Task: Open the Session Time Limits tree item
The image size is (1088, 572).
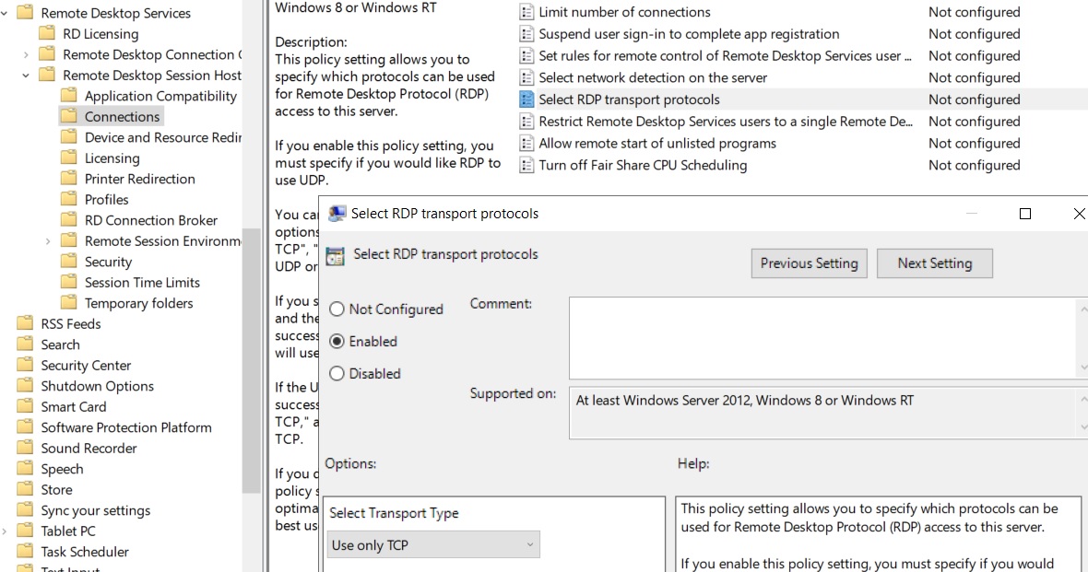Action: coord(142,283)
